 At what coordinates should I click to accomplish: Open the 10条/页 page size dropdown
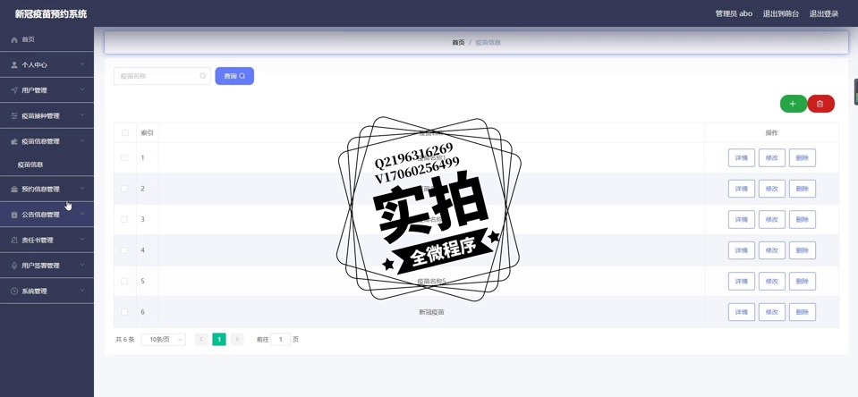click(x=163, y=339)
